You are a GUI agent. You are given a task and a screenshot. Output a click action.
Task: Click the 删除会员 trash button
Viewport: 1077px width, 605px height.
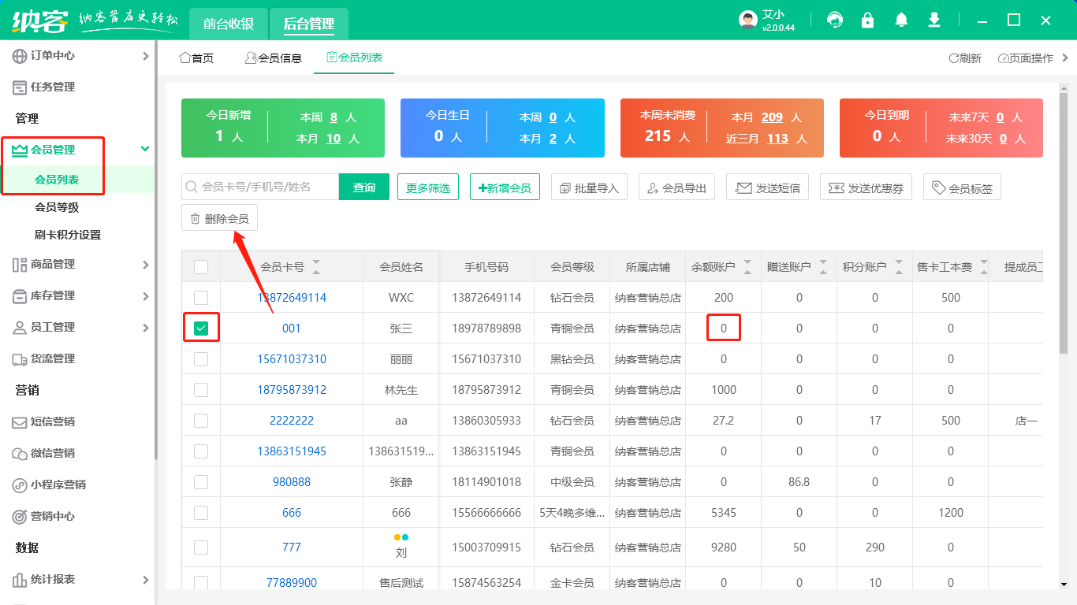pyautogui.click(x=219, y=218)
